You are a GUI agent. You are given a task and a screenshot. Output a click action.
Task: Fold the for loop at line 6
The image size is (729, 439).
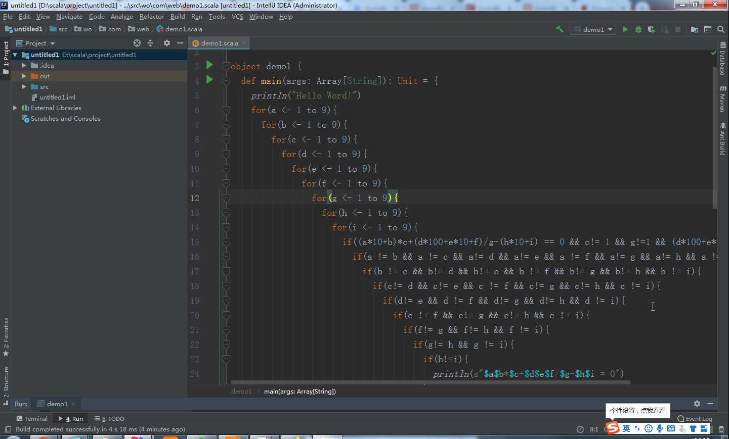226,110
